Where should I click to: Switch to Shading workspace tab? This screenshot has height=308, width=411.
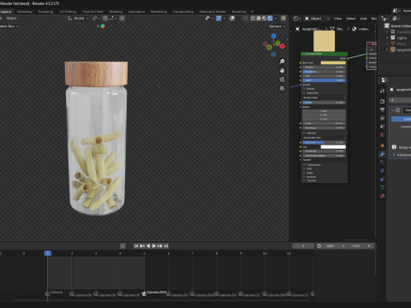(116, 12)
